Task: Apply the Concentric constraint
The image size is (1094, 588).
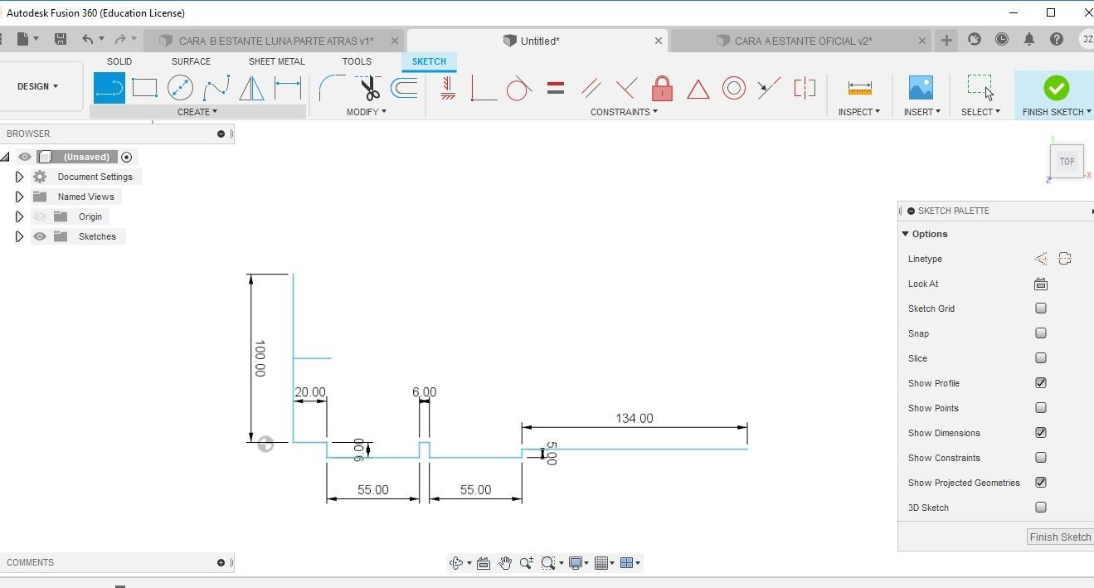Action: coord(733,88)
